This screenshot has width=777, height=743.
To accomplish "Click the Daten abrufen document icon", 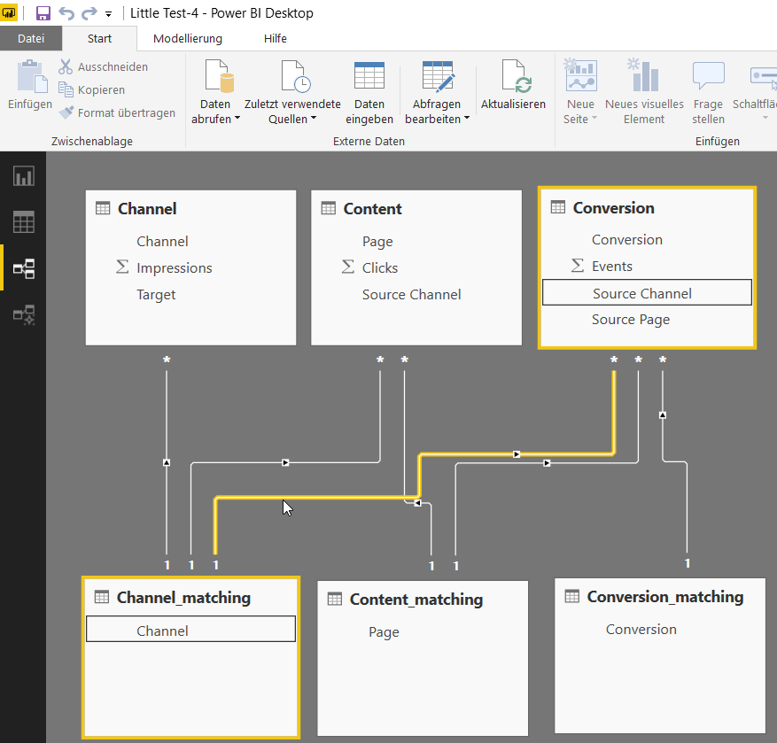I will pyautogui.click(x=219, y=76).
